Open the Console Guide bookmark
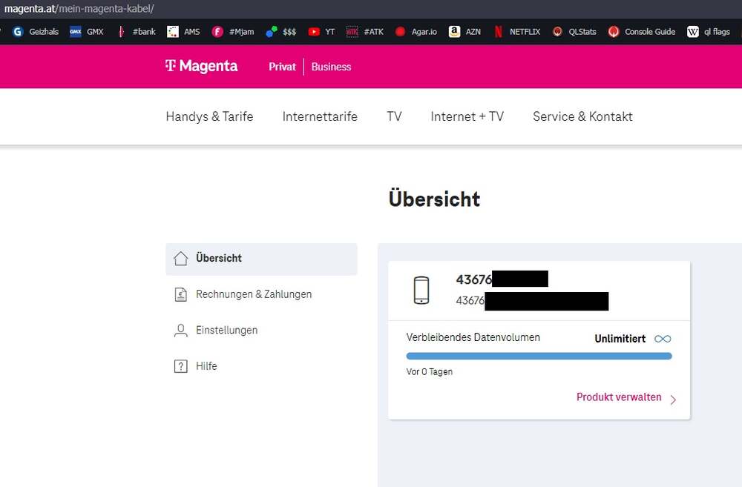This screenshot has height=487, width=742. (642, 32)
